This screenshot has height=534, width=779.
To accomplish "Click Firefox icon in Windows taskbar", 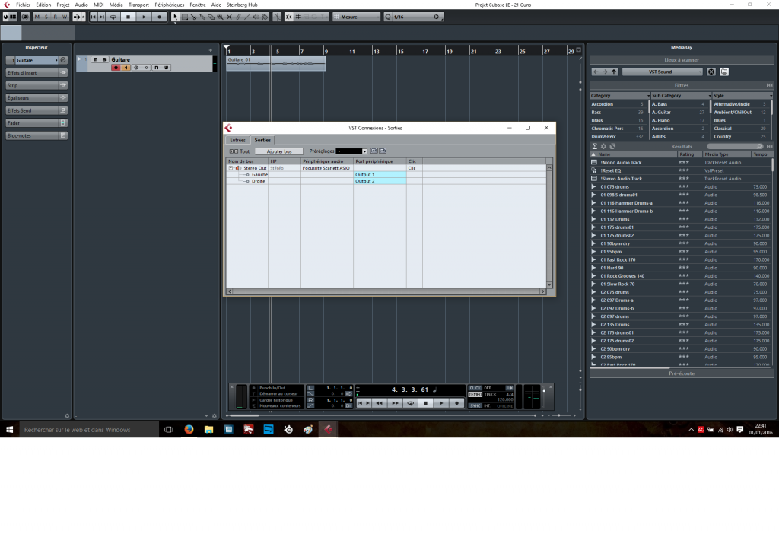I will [x=189, y=430].
